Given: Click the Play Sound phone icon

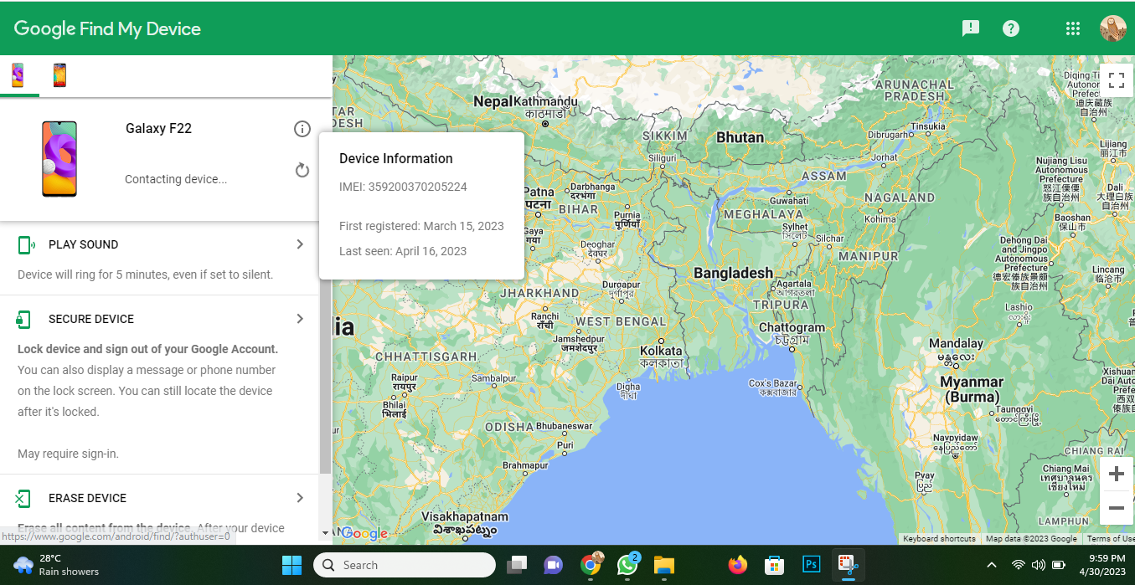Looking at the screenshot, I should 26,244.
